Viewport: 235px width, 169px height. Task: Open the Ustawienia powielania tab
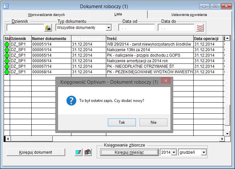189,15
